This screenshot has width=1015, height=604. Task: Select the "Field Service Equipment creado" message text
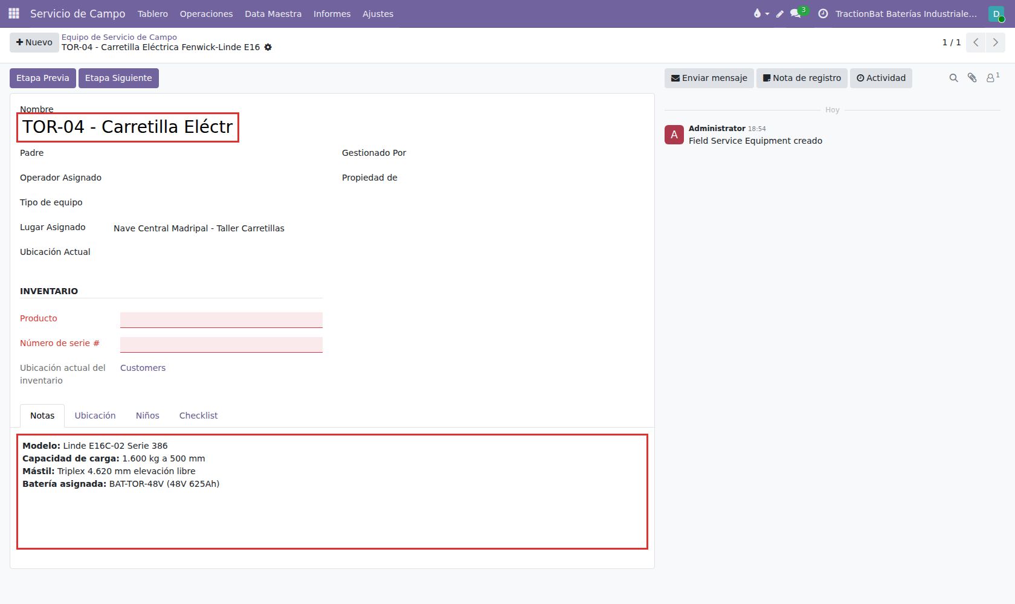(x=755, y=141)
